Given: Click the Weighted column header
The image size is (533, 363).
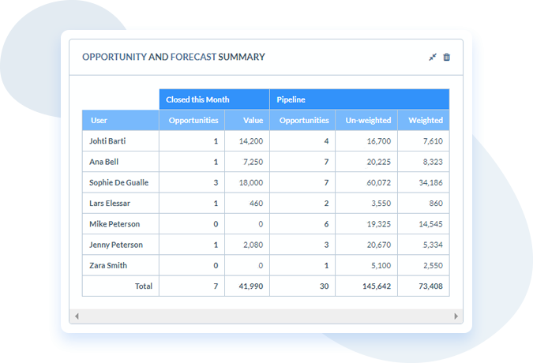Looking at the screenshot, I should click(x=423, y=120).
